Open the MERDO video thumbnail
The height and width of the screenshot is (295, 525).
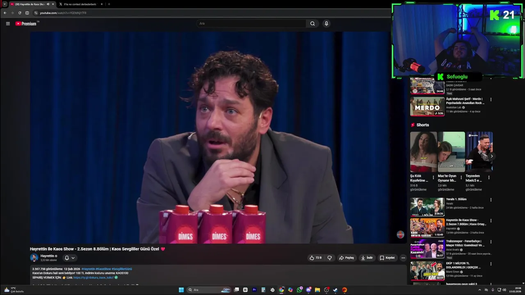[x=427, y=107]
